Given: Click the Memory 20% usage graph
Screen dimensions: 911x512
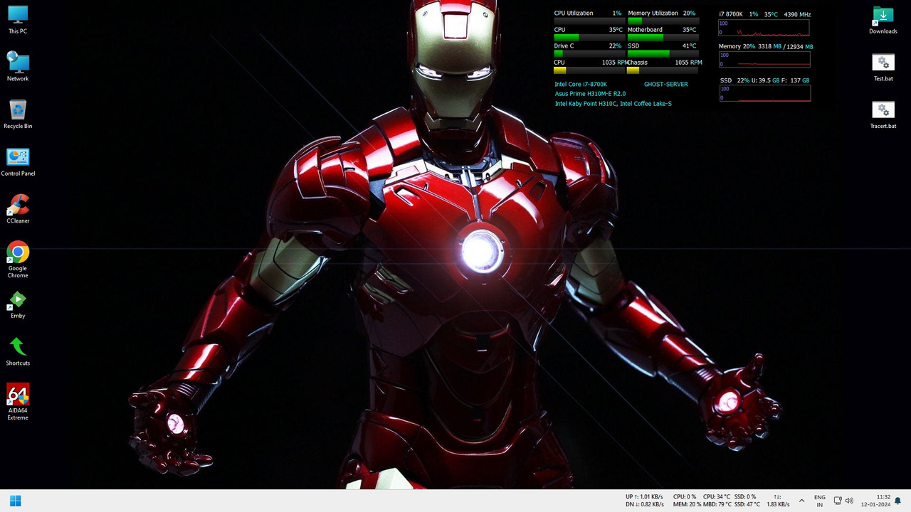Looking at the screenshot, I should pyautogui.click(x=764, y=60).
